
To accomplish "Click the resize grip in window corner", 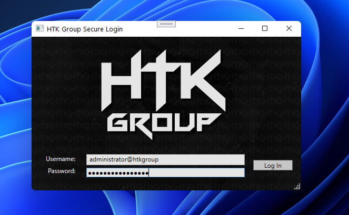I will coord(297,187).
